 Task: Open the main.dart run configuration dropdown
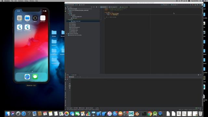click(x=175, y=5)
